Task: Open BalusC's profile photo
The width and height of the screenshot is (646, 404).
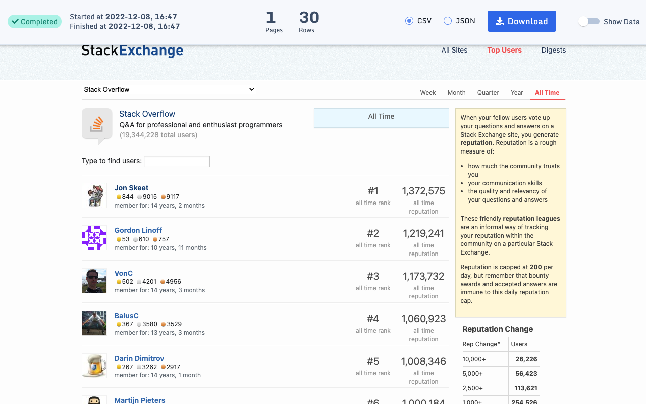Action: tap(94, 323)
